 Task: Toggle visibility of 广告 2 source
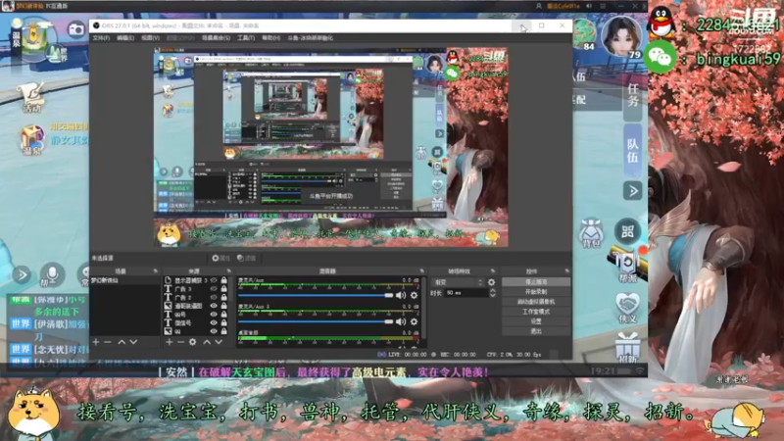click(x=214, y=298)
